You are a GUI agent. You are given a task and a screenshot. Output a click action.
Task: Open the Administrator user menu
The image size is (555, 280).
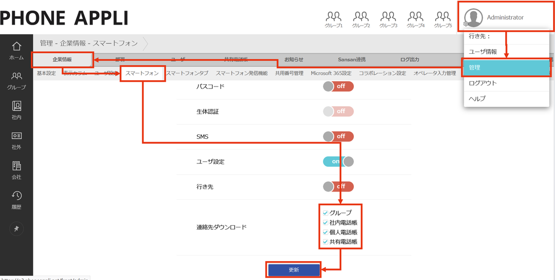click(x=505, y=17)
